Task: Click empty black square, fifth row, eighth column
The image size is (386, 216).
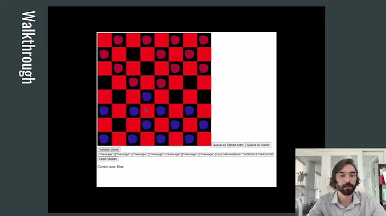Action: pyautogui.click(x=204, y=96)
